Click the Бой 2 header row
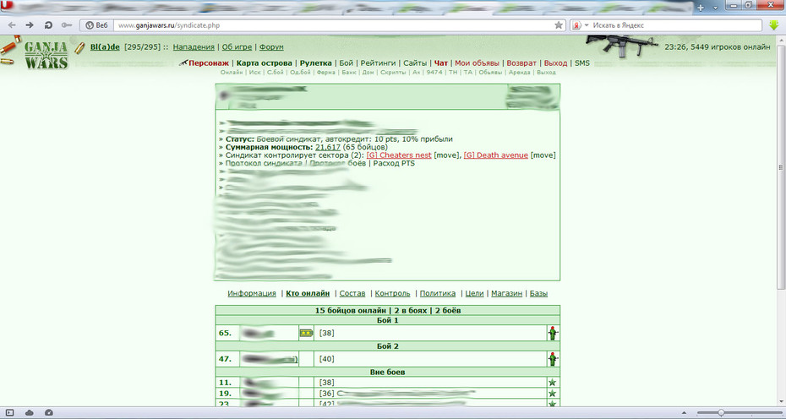Viewport: 786px width, 419px height. coord(387,346)
